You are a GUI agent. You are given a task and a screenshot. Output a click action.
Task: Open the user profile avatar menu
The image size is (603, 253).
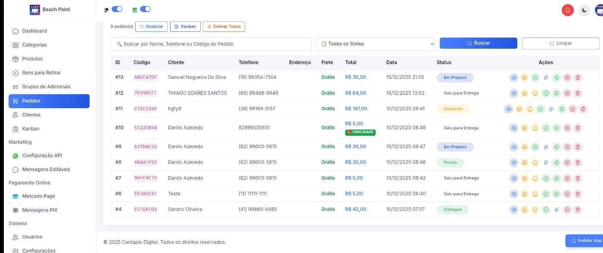[x=599, y=10]
